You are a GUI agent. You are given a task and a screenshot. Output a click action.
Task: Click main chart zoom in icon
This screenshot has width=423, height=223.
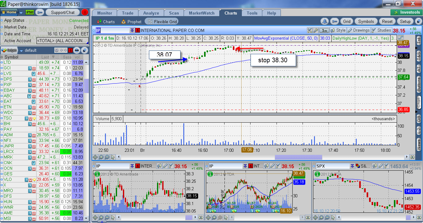point(101,157)
